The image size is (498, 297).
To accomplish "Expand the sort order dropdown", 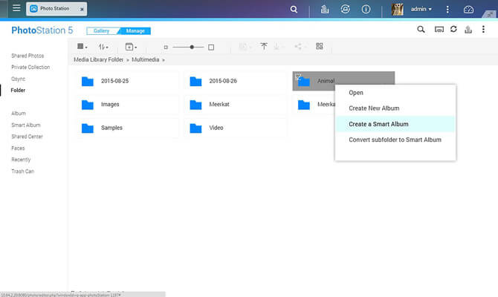I will pos(104,47).
